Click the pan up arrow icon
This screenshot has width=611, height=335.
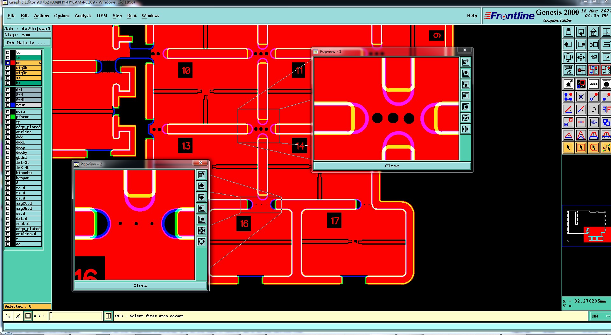tap(568, 32)
